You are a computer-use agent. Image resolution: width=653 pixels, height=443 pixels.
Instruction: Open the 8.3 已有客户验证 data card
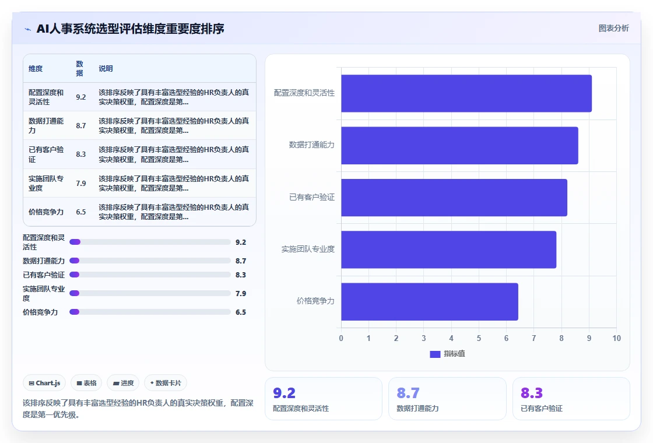(x=571, y=399)
